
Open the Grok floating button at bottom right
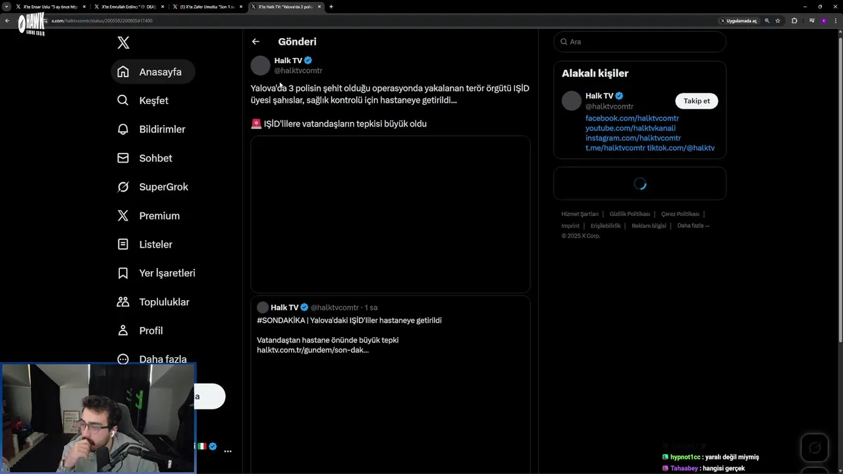tap(815, 448)
